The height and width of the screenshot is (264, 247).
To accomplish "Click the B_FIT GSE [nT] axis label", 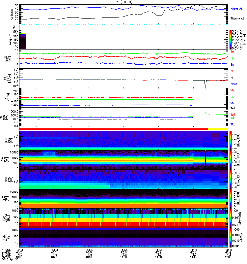I will 7,59.
